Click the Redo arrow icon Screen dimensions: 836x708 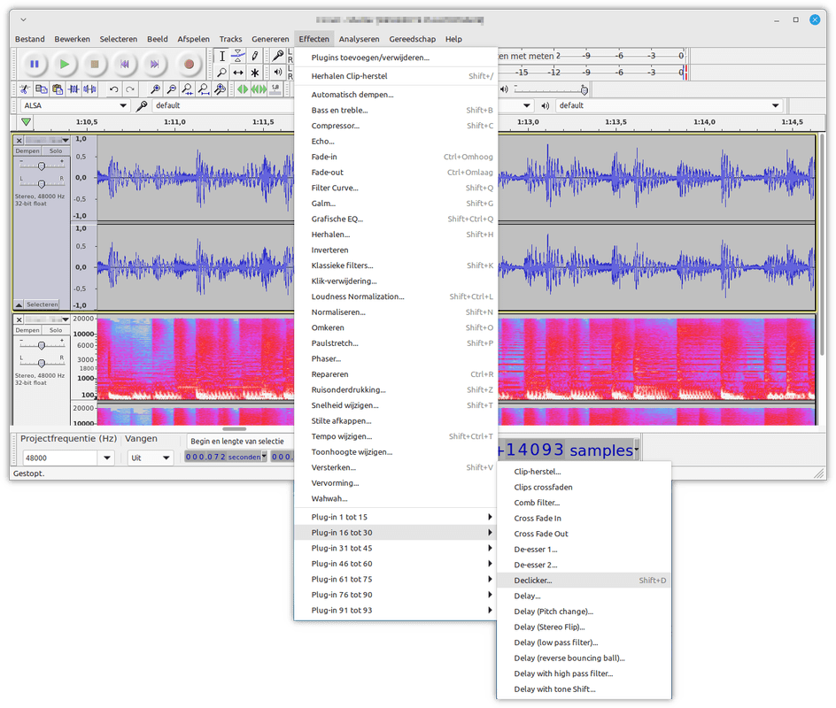coord(130,89)
